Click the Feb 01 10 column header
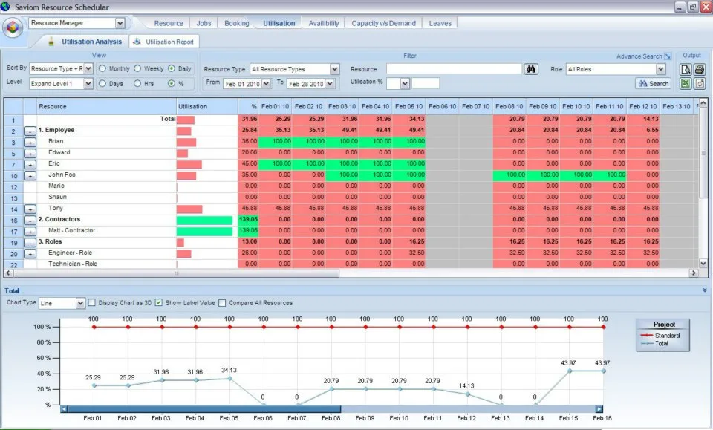Image resolution: width=713 pixels, height=430 pixels. (x=275, y=106)
